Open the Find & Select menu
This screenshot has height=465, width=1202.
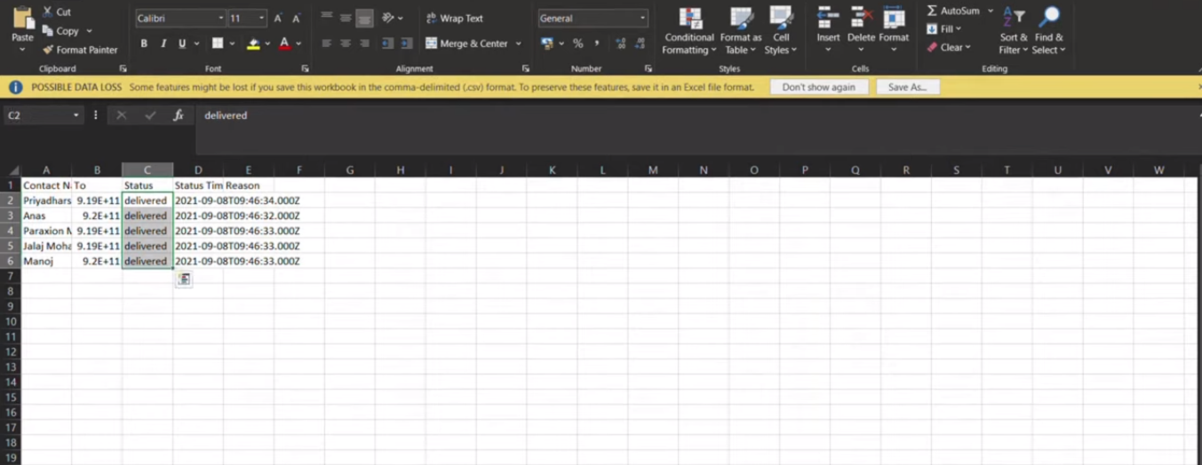click(1048, 31)
